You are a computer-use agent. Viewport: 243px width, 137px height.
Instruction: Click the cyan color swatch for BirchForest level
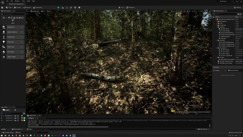point(24,118)
